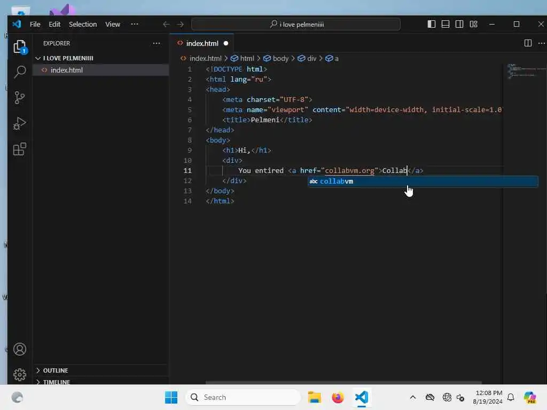Click the taskbar Search box

coord(243,397)
